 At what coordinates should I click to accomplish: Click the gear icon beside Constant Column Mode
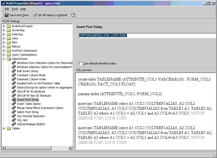pos(14,75)
